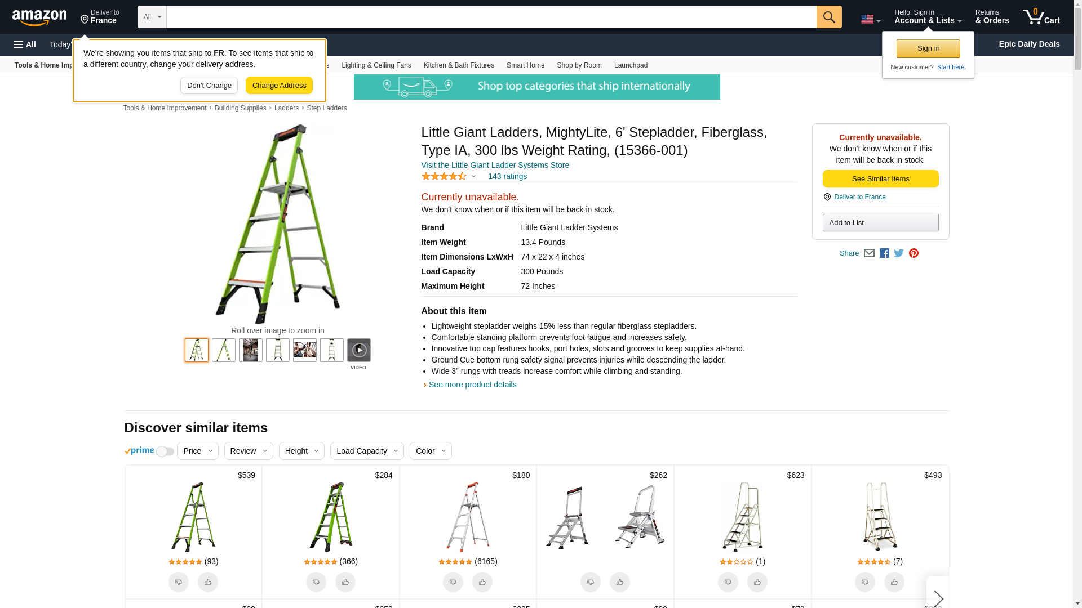Play the product video thumbnail
1082x608 pixels.
358,350
